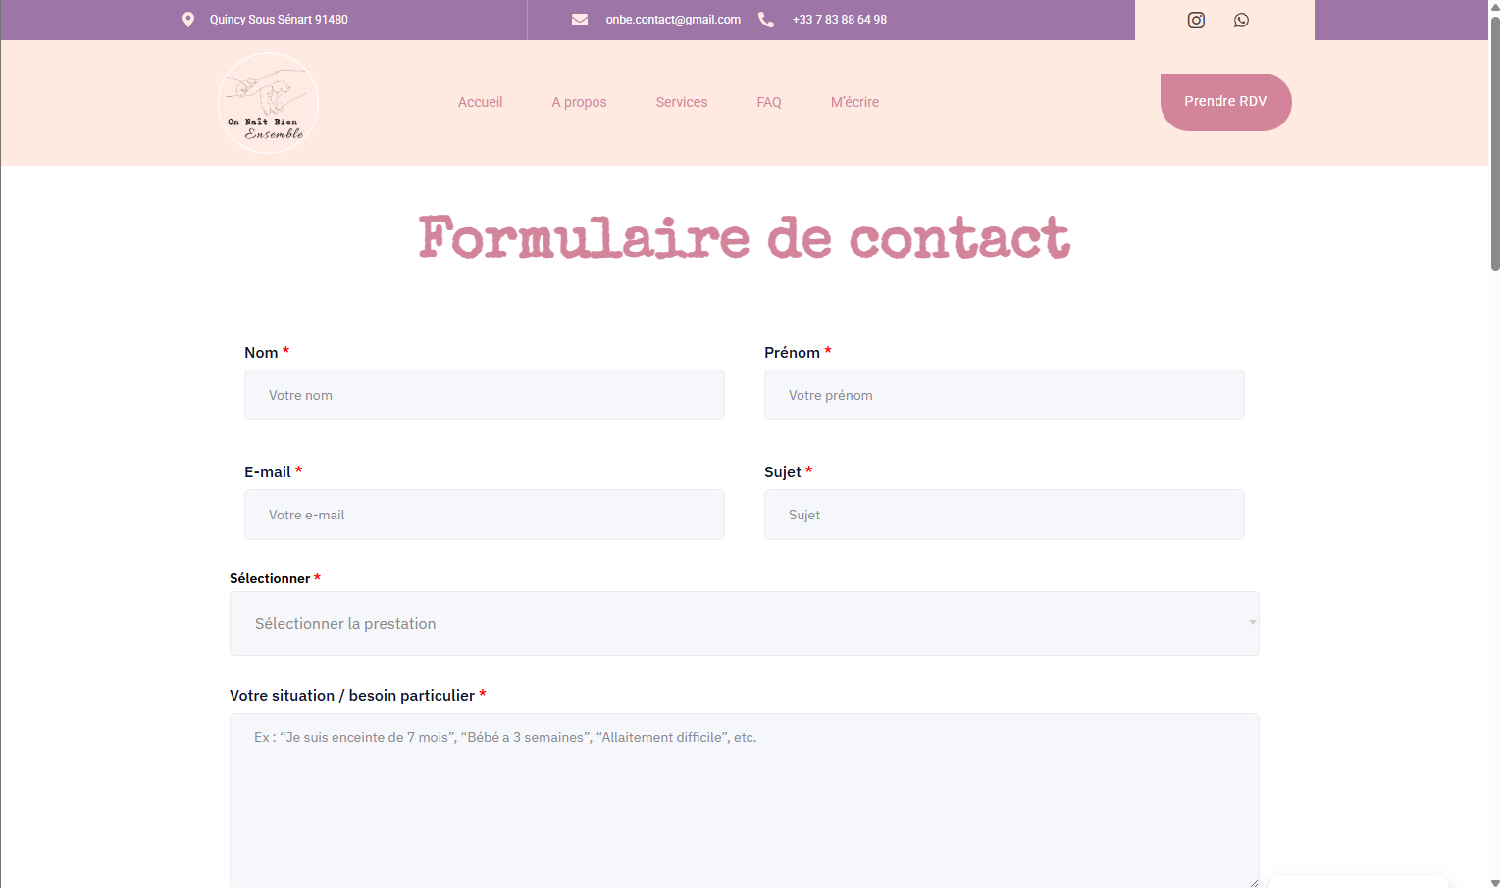The height and width of the screenshot is (888, 1500).
Task: Click the envelope email icon
Action: (580, 20)
